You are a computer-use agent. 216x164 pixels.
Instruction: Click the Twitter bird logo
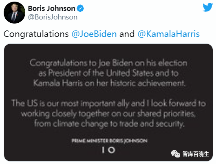207,7
